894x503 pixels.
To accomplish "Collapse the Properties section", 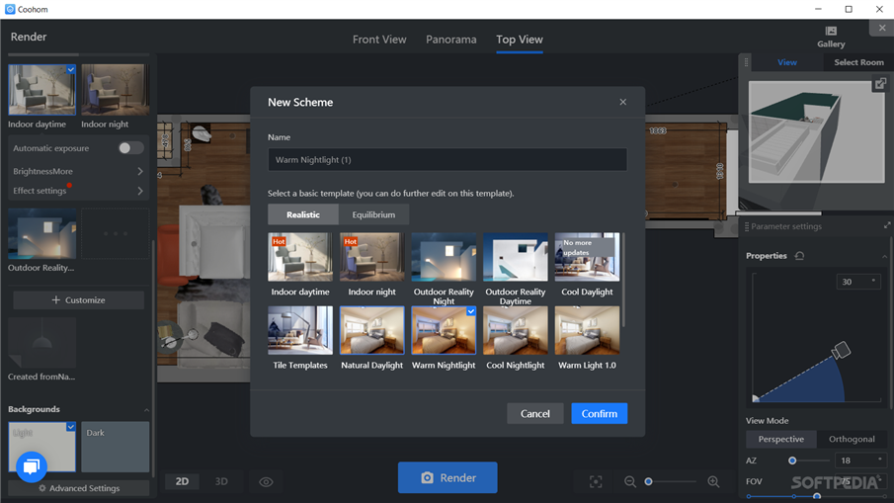I will pyautogui.click(x=884, y=256).
